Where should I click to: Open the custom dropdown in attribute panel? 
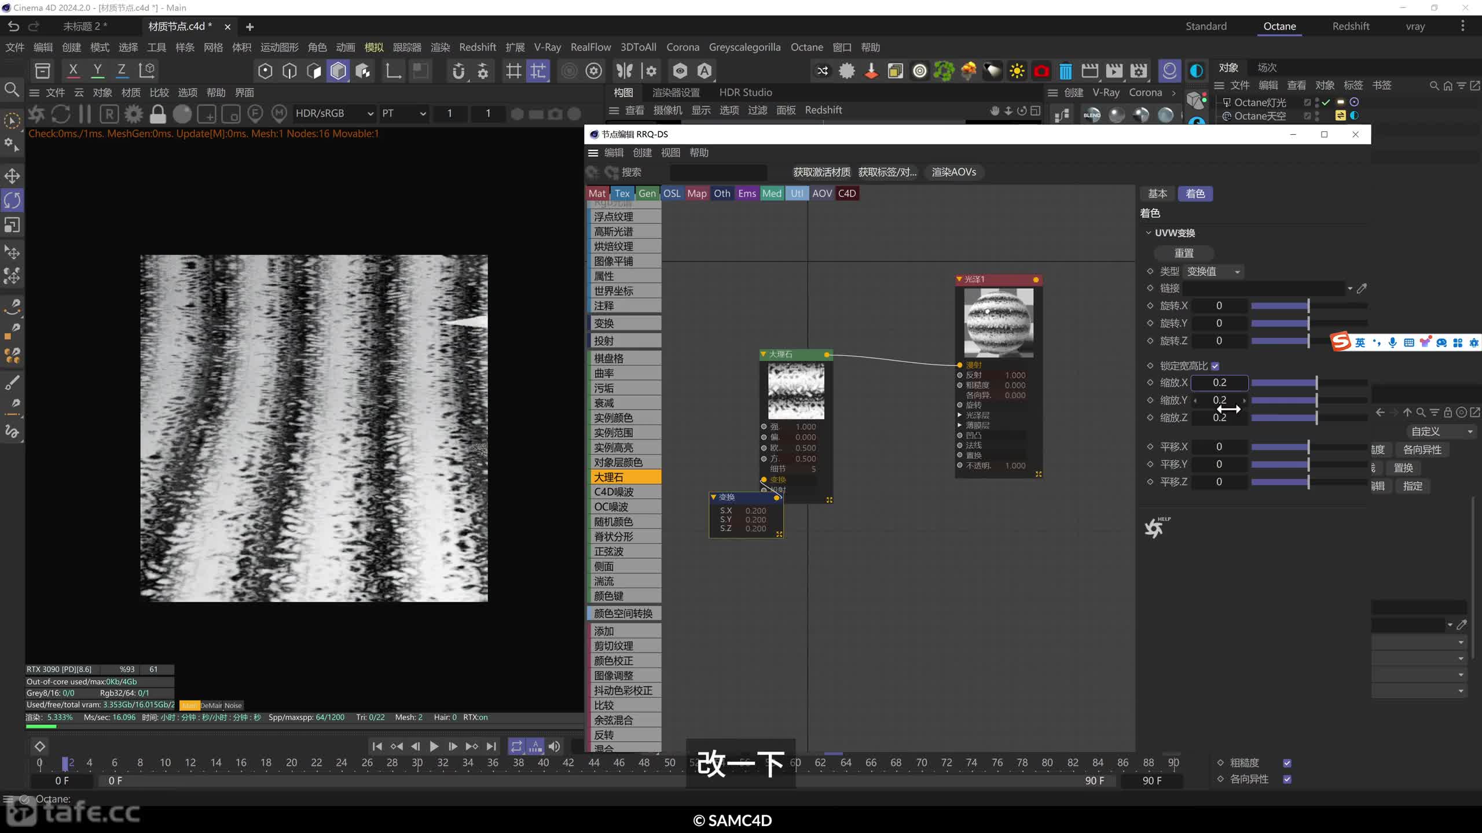click(x=1440, y=432)
